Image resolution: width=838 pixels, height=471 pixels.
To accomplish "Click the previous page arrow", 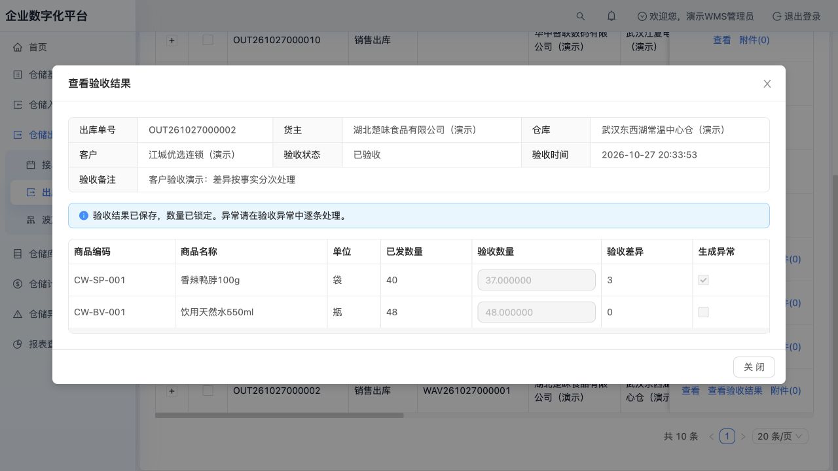I will [711, 436].
